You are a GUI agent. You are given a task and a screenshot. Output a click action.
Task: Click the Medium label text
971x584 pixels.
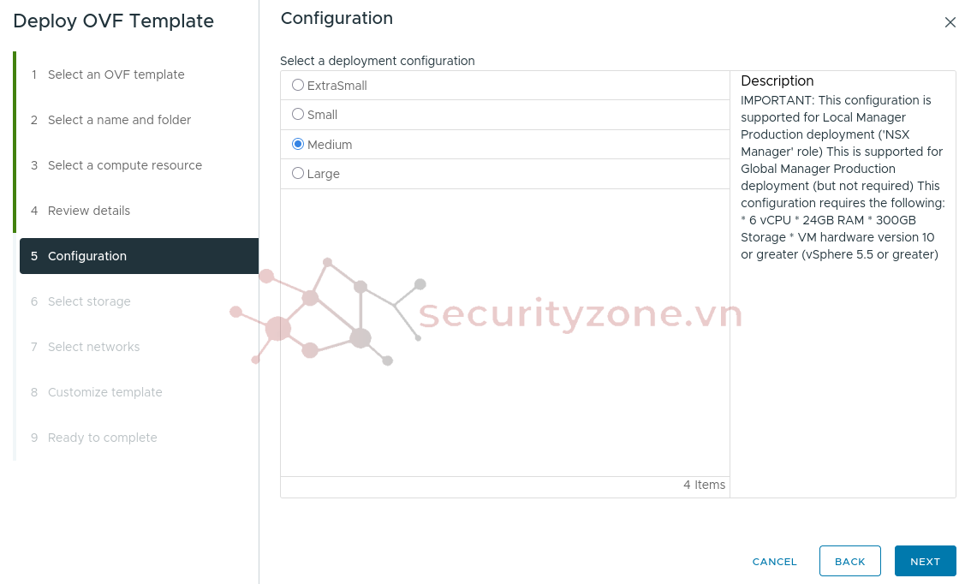(x=330, y=145)
